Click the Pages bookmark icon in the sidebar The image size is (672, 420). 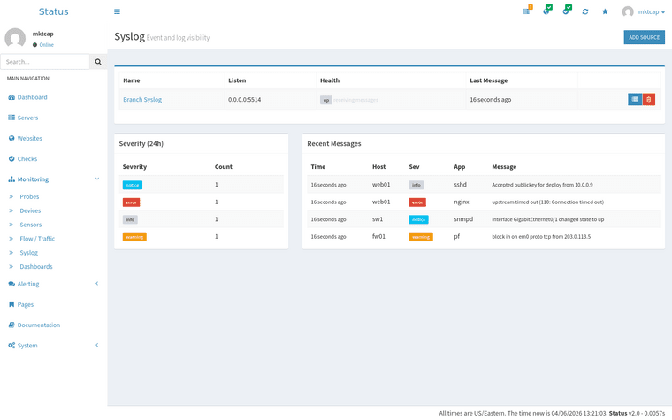11,305
